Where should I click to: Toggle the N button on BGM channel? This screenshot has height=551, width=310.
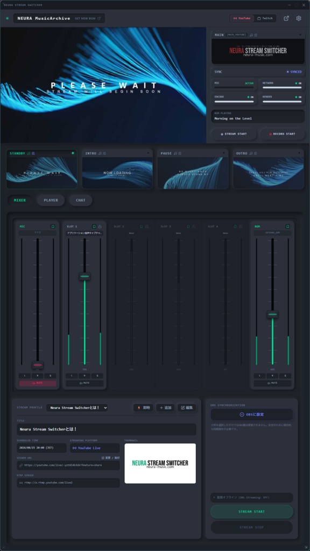(272, 376)
